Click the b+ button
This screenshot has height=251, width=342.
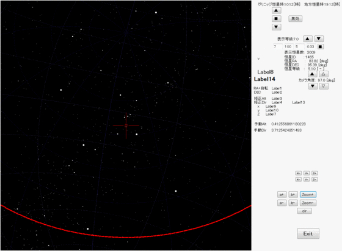[x=293, y=194]
